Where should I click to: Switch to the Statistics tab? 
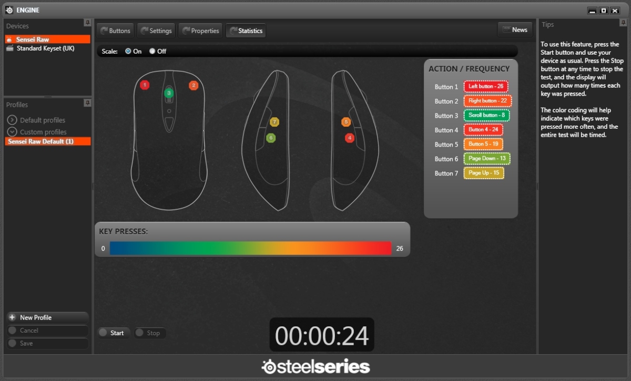click(246, 30)
